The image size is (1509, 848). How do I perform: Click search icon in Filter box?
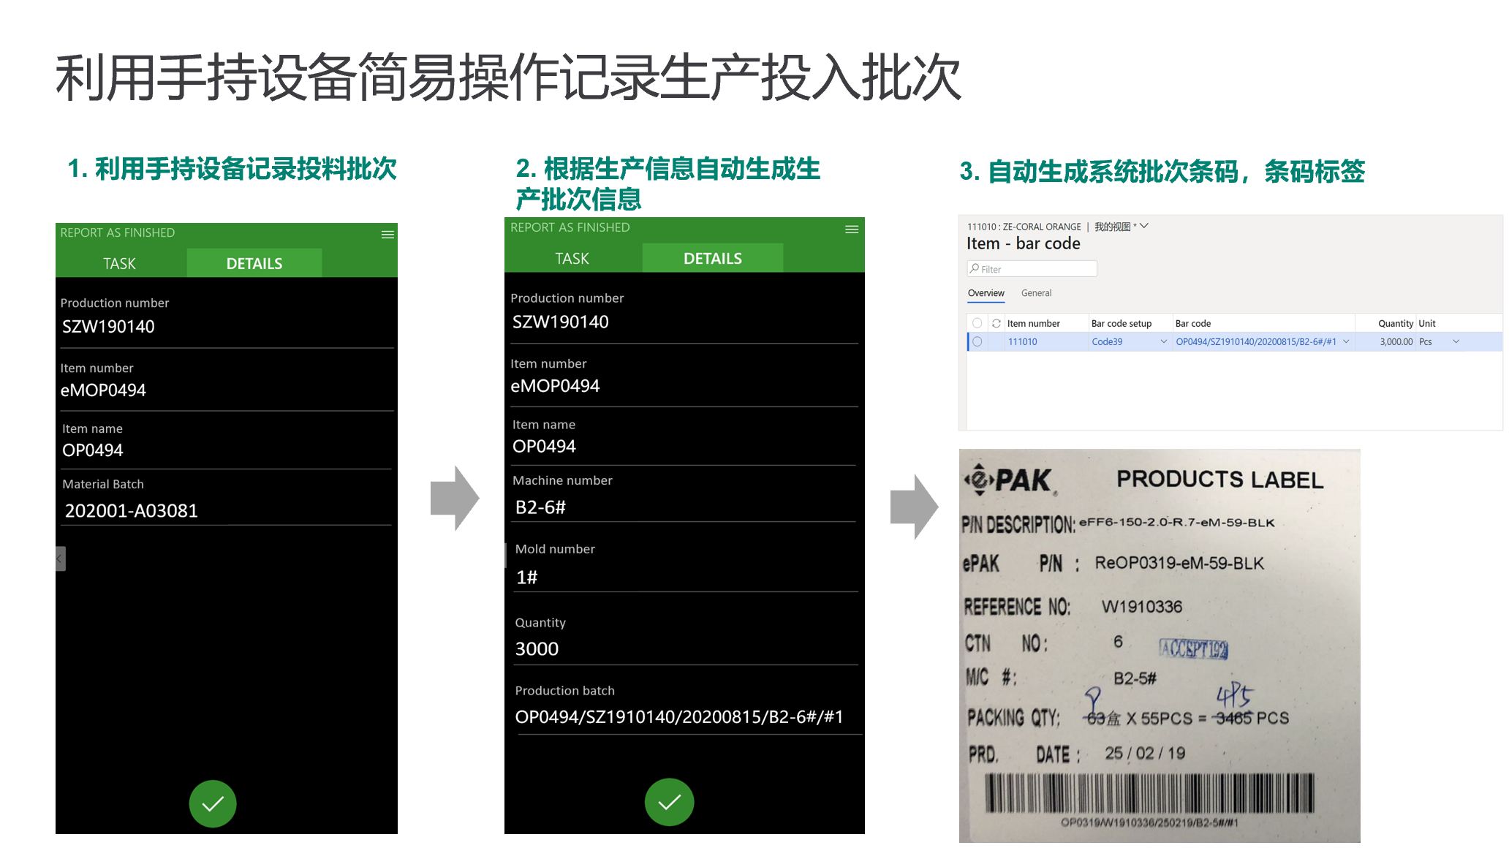(975, 268)
